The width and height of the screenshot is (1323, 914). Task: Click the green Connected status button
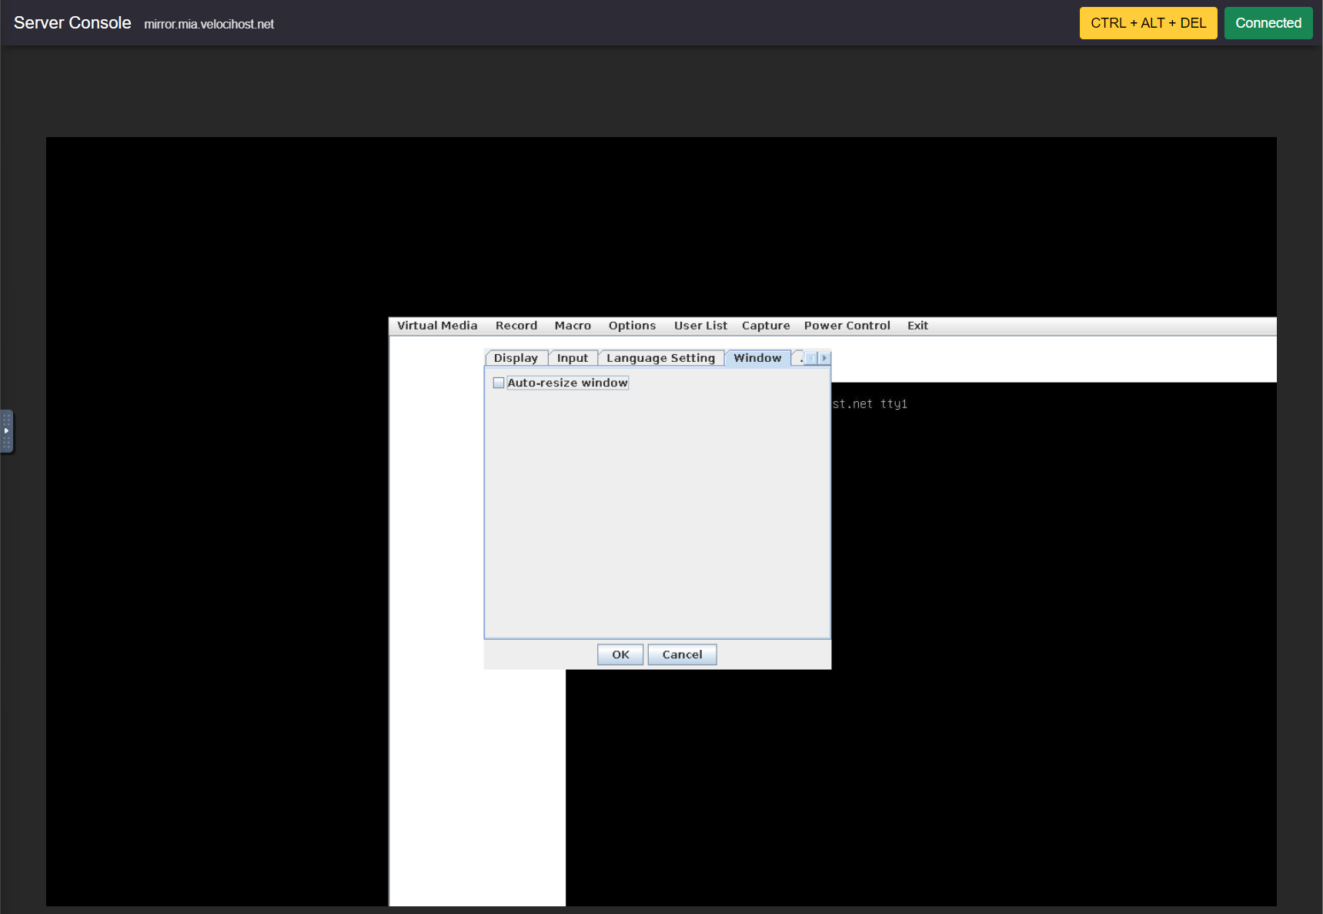point(1268,23)
